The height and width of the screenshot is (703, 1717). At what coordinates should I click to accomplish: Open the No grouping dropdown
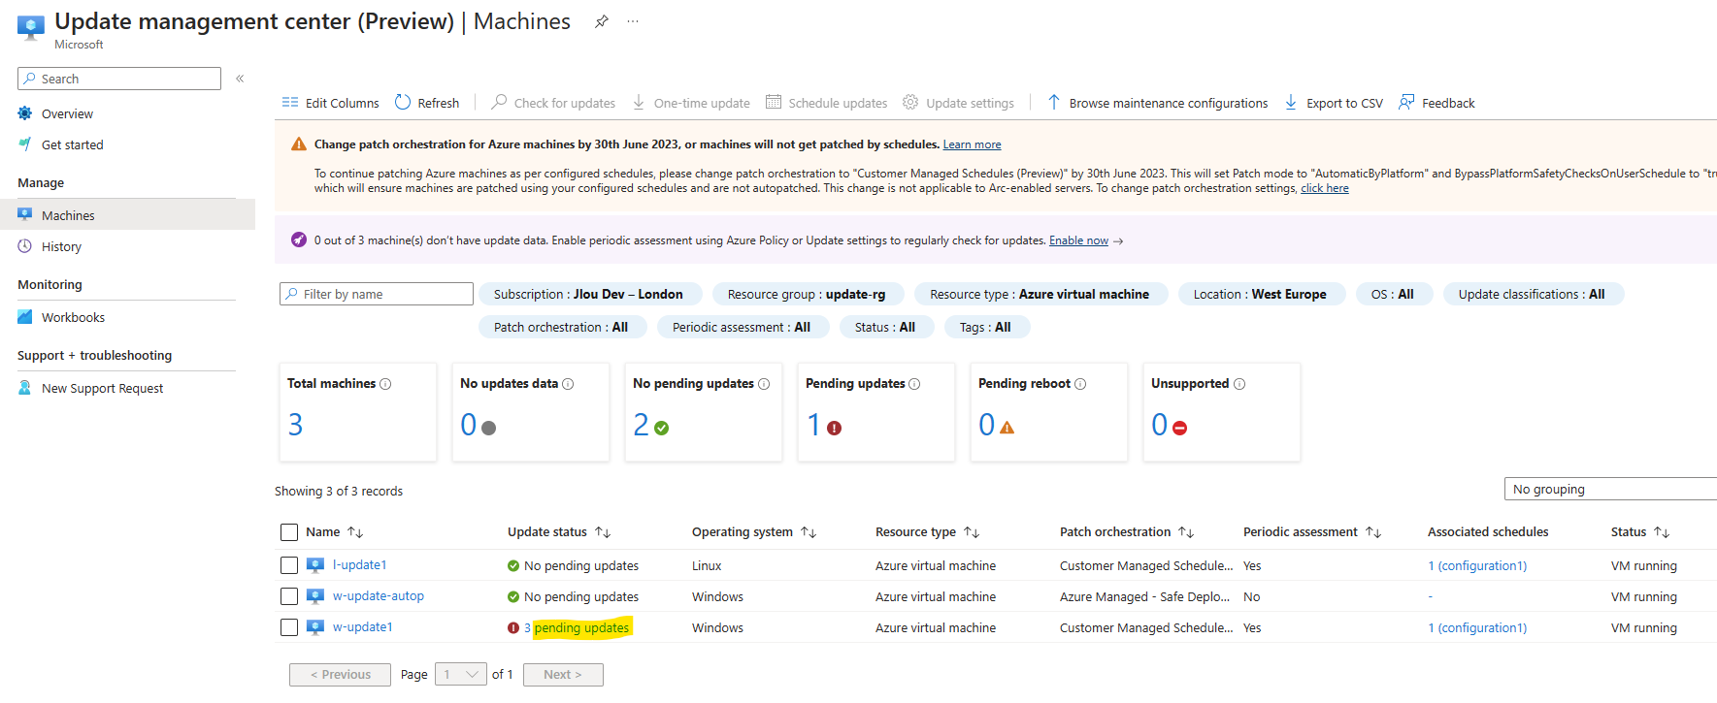point(1611,489)
